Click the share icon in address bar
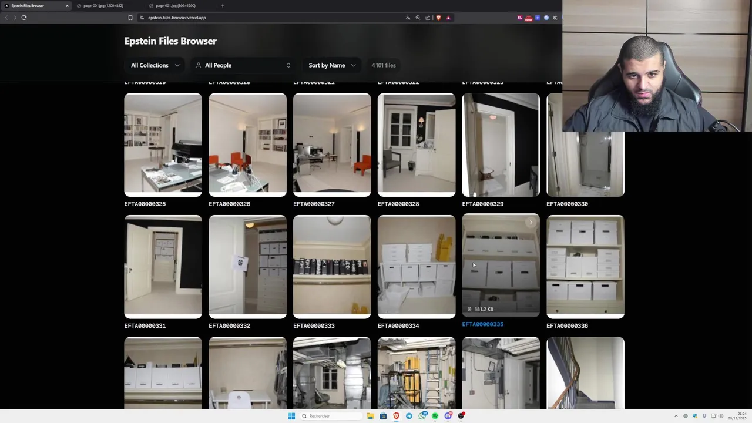 coord(428,18)
